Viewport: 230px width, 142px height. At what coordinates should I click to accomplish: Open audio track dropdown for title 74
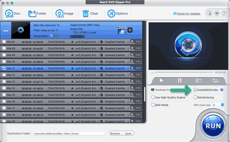tap(99, 88)
